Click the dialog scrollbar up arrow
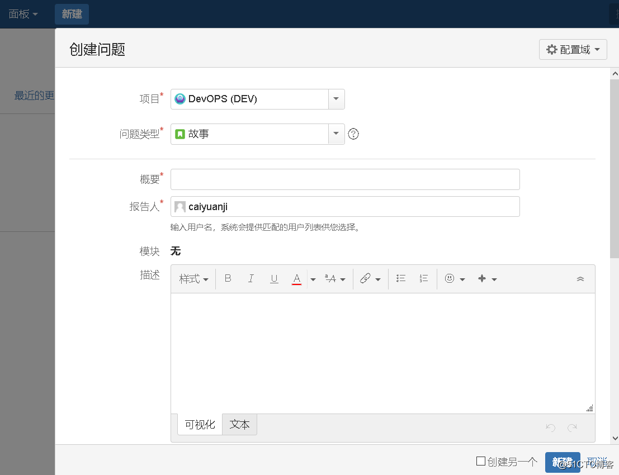 pos(615,74)
